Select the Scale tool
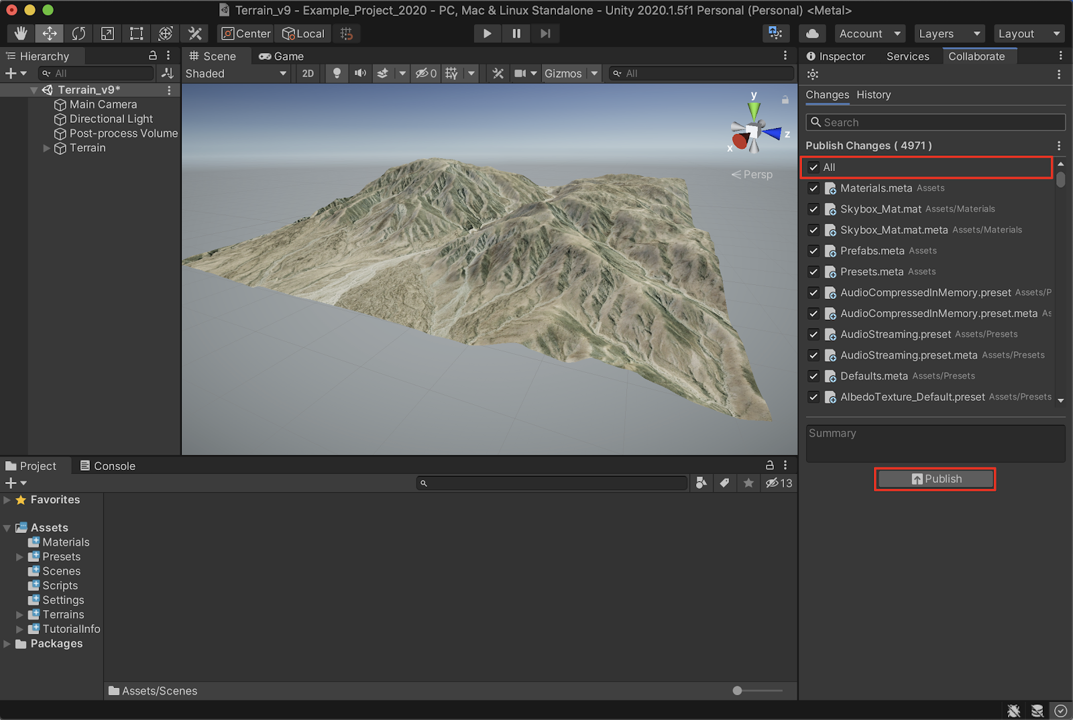Viewport: 1073px width, 720px height. pos(107,34)
